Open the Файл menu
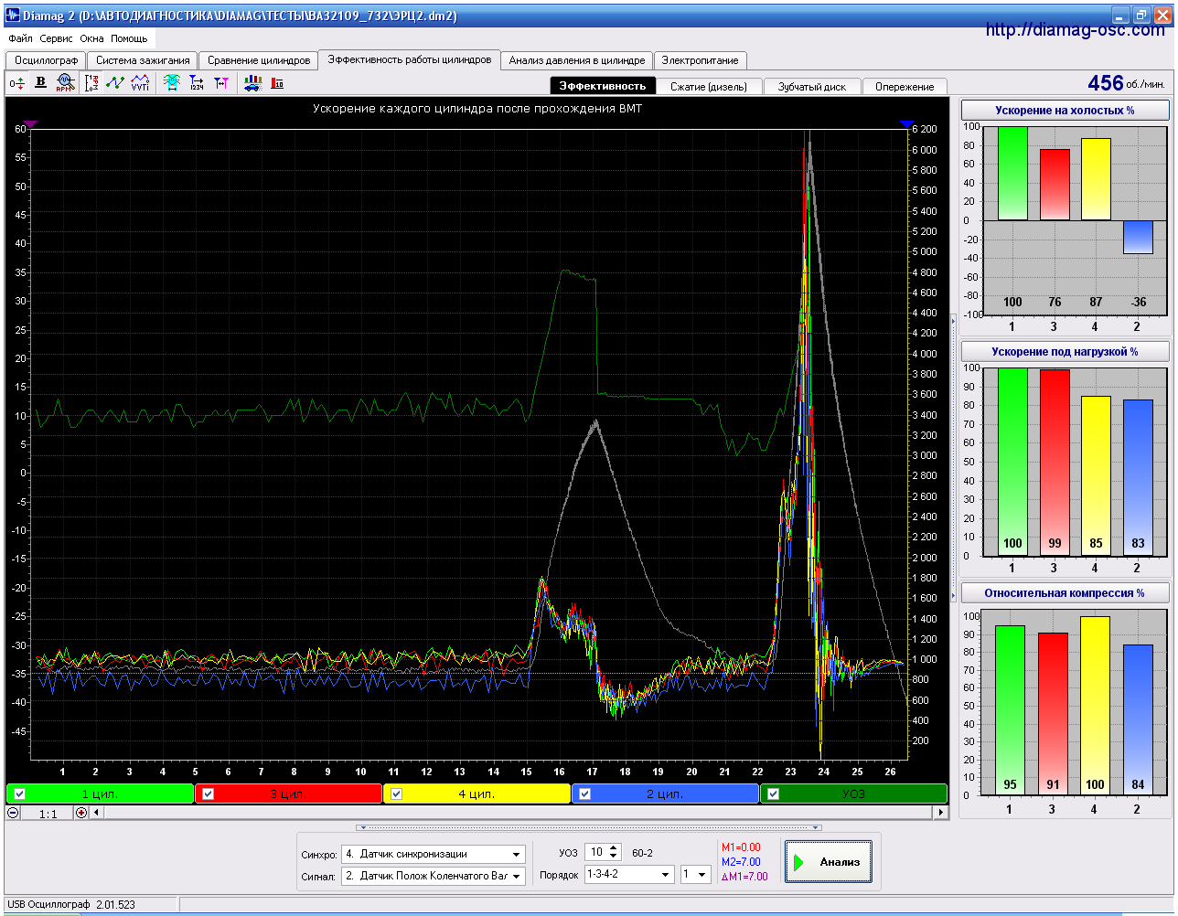The height and width of the screenshot is (916, 1178). 20,38
